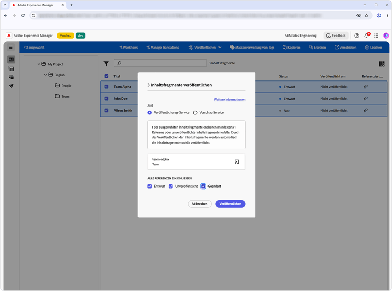Open column settings icon
This screenshot has width=392, height=291.
382,64
